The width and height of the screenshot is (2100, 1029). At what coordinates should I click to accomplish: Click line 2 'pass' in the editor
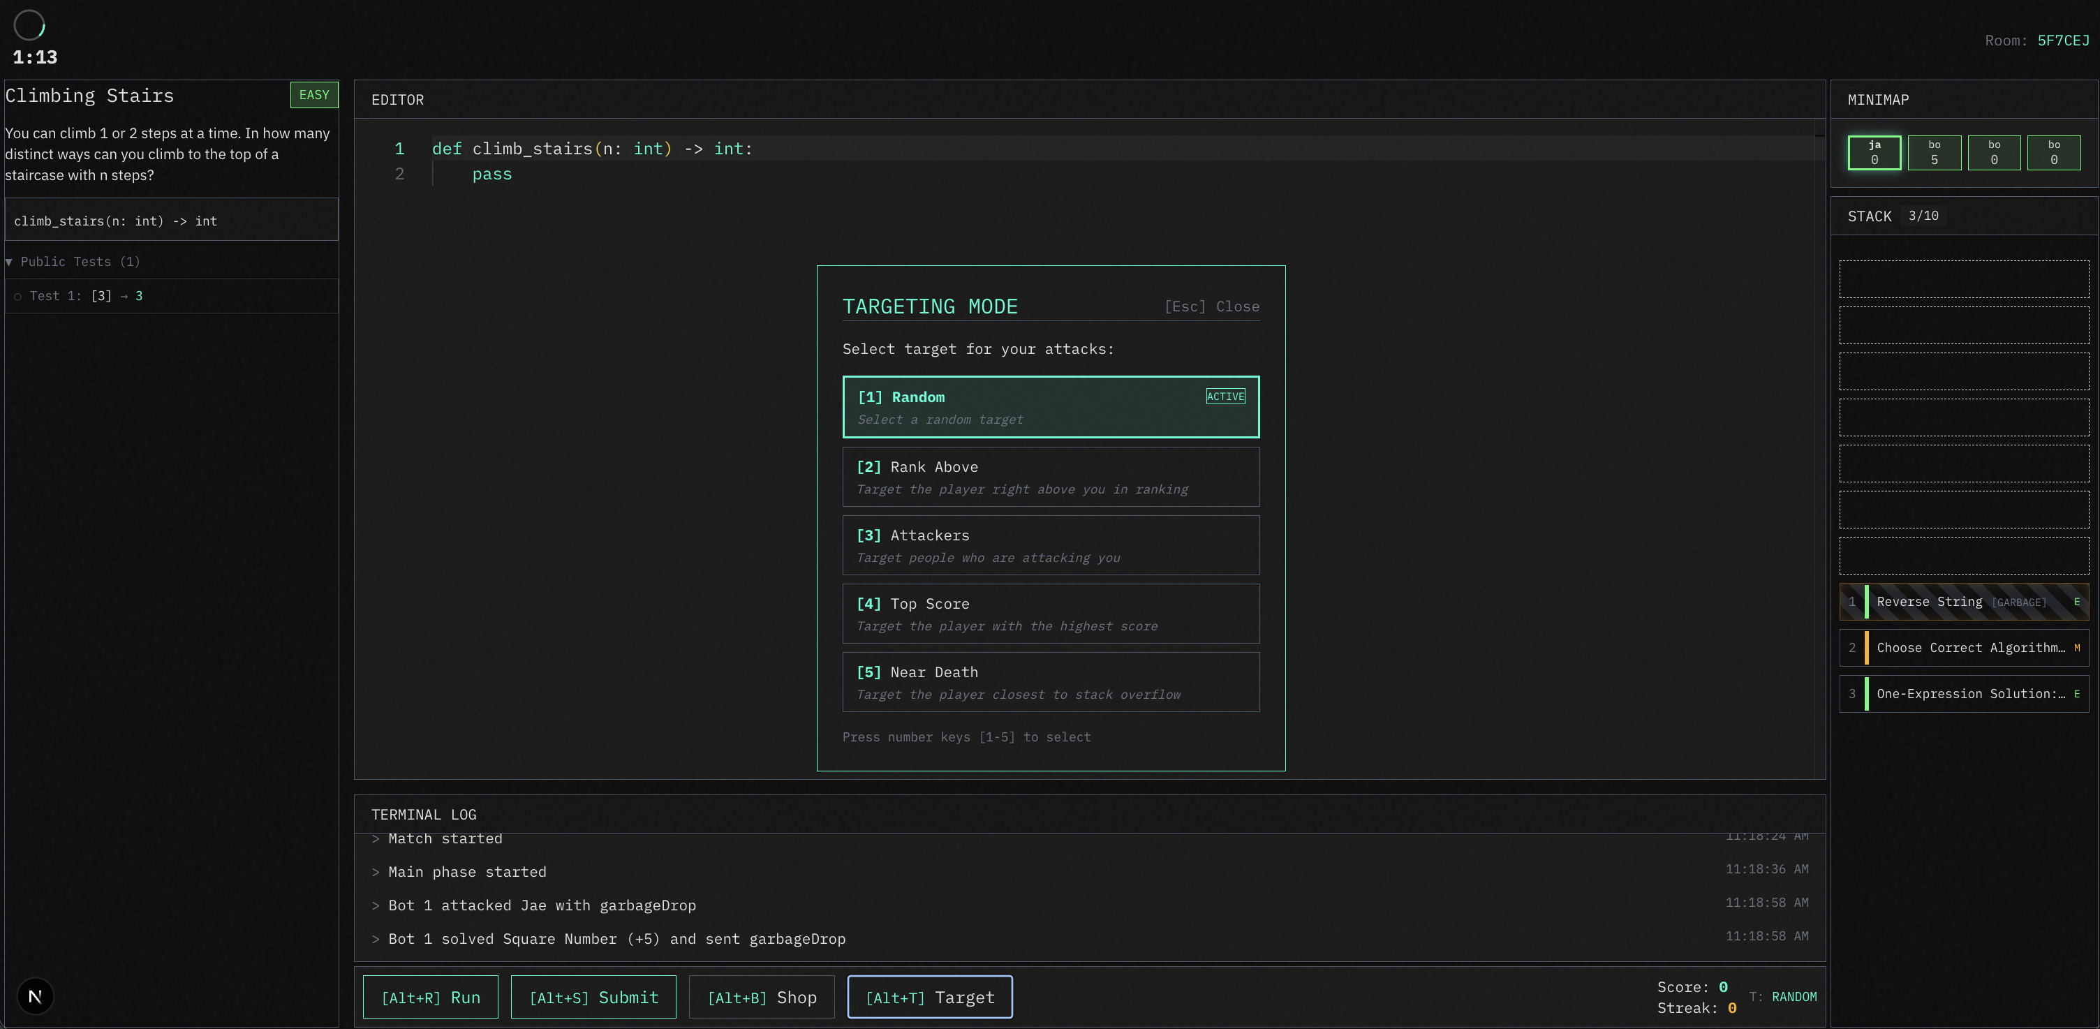coord(491,175)
